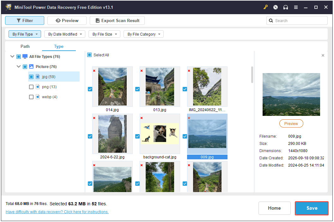Open the By File Size dropdown
This screenshot has width=334, height=222.
point(104,34)
